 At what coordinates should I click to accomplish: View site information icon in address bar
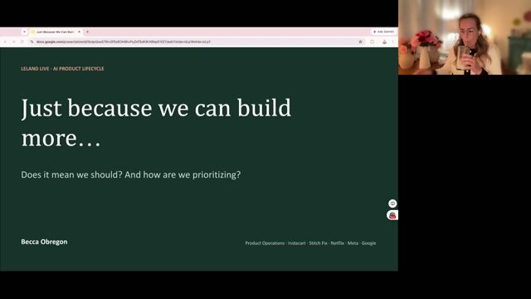click(x=32, y=42)
